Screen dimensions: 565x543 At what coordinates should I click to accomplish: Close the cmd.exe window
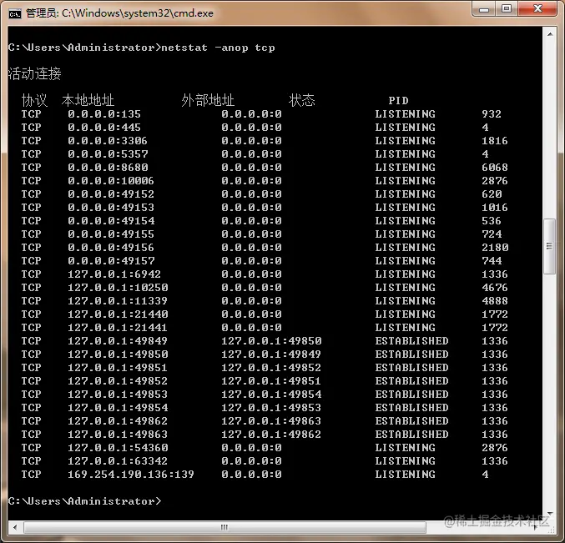tap(537, 9)
